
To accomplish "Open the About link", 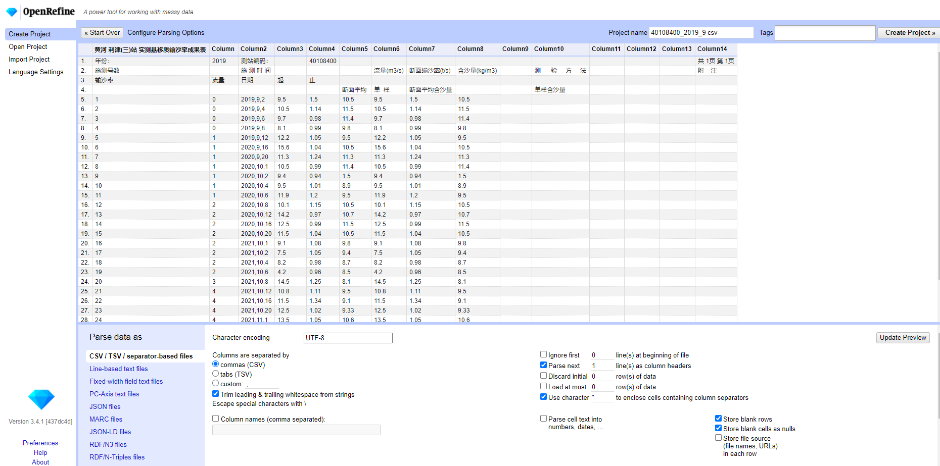I will pyautogui.click(x=40, y=462).
